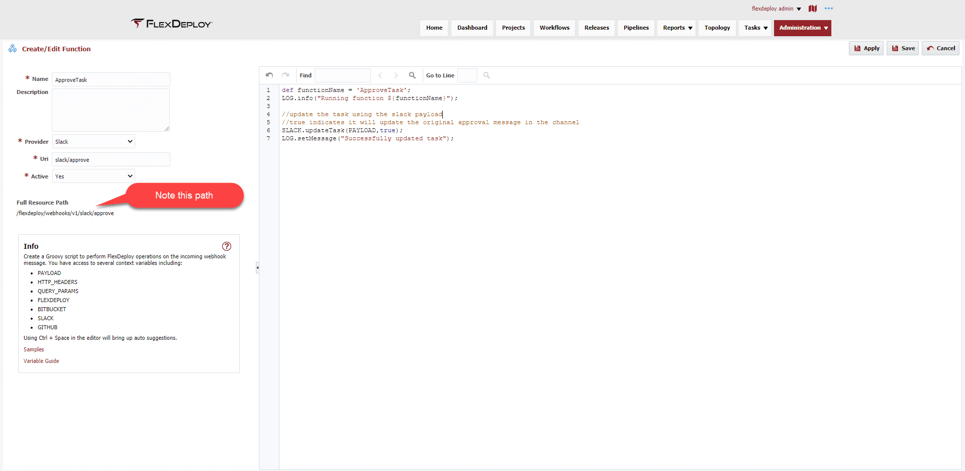
Task: Open the three-dots options icon at top right
Action: tap(829, 9)
